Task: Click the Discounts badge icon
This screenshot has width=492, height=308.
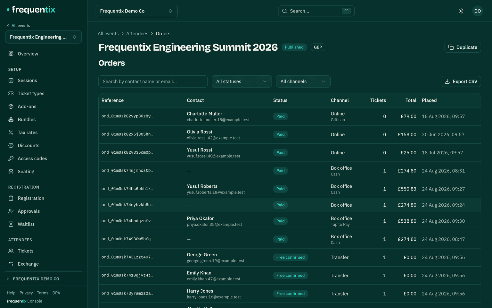Action: coord(11,145)
